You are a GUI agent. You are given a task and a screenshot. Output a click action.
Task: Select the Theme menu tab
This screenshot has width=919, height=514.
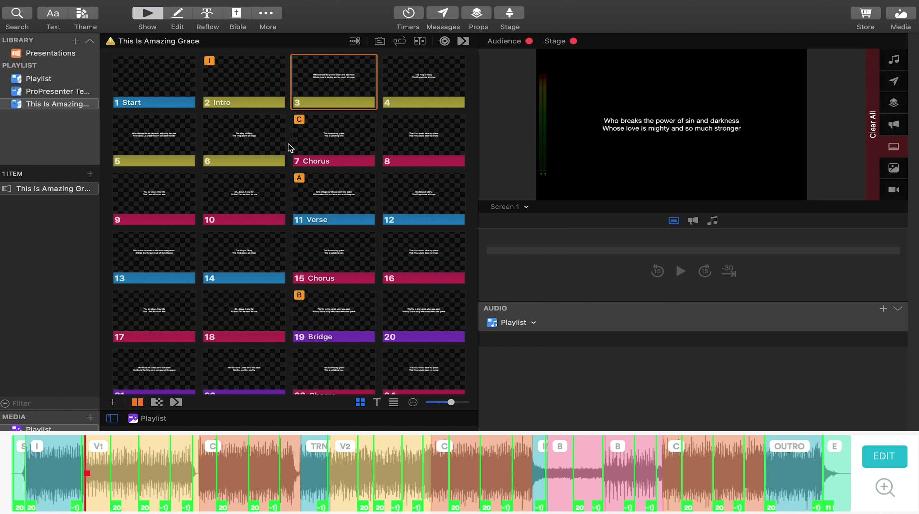[x=85, y=18]
